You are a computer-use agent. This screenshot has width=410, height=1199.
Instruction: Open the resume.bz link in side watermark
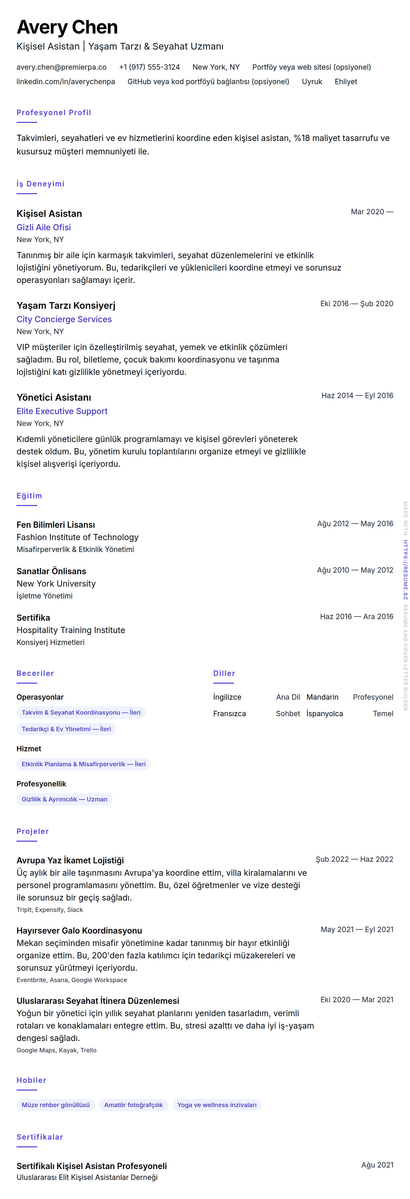[x=405, y=569]
